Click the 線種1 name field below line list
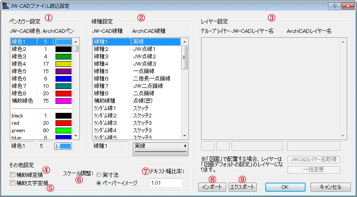Viewport: 357px width, 197px height. click(110, 146)
